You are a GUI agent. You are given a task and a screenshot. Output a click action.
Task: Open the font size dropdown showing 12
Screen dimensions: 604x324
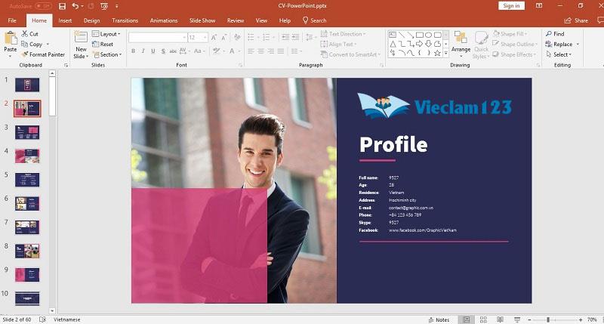coord(205,37)
